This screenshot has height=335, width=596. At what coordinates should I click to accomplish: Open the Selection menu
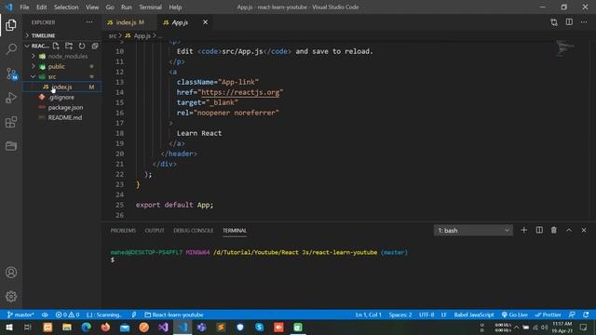(66, 7)
